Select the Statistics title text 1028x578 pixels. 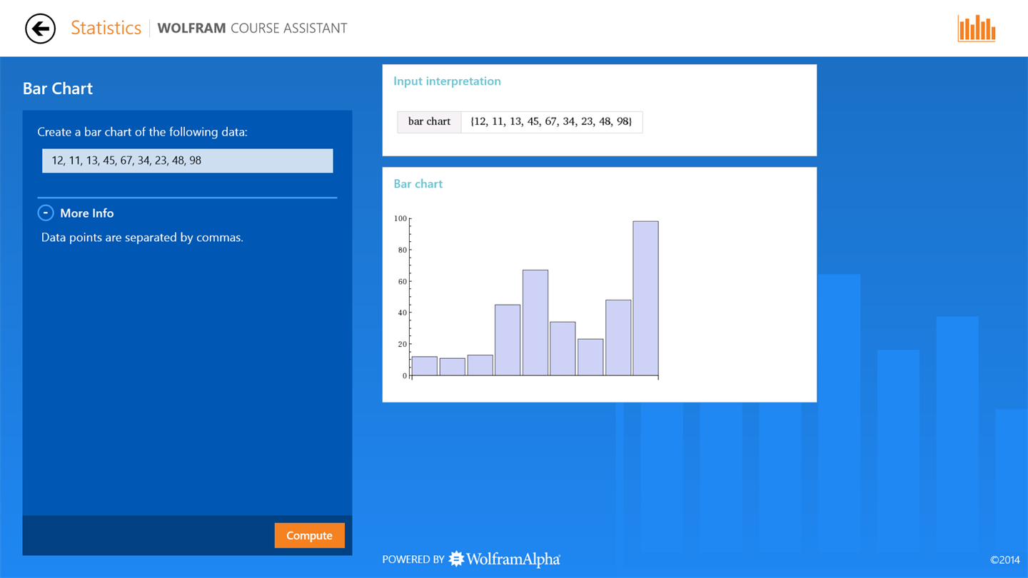(x=106, y=28)
